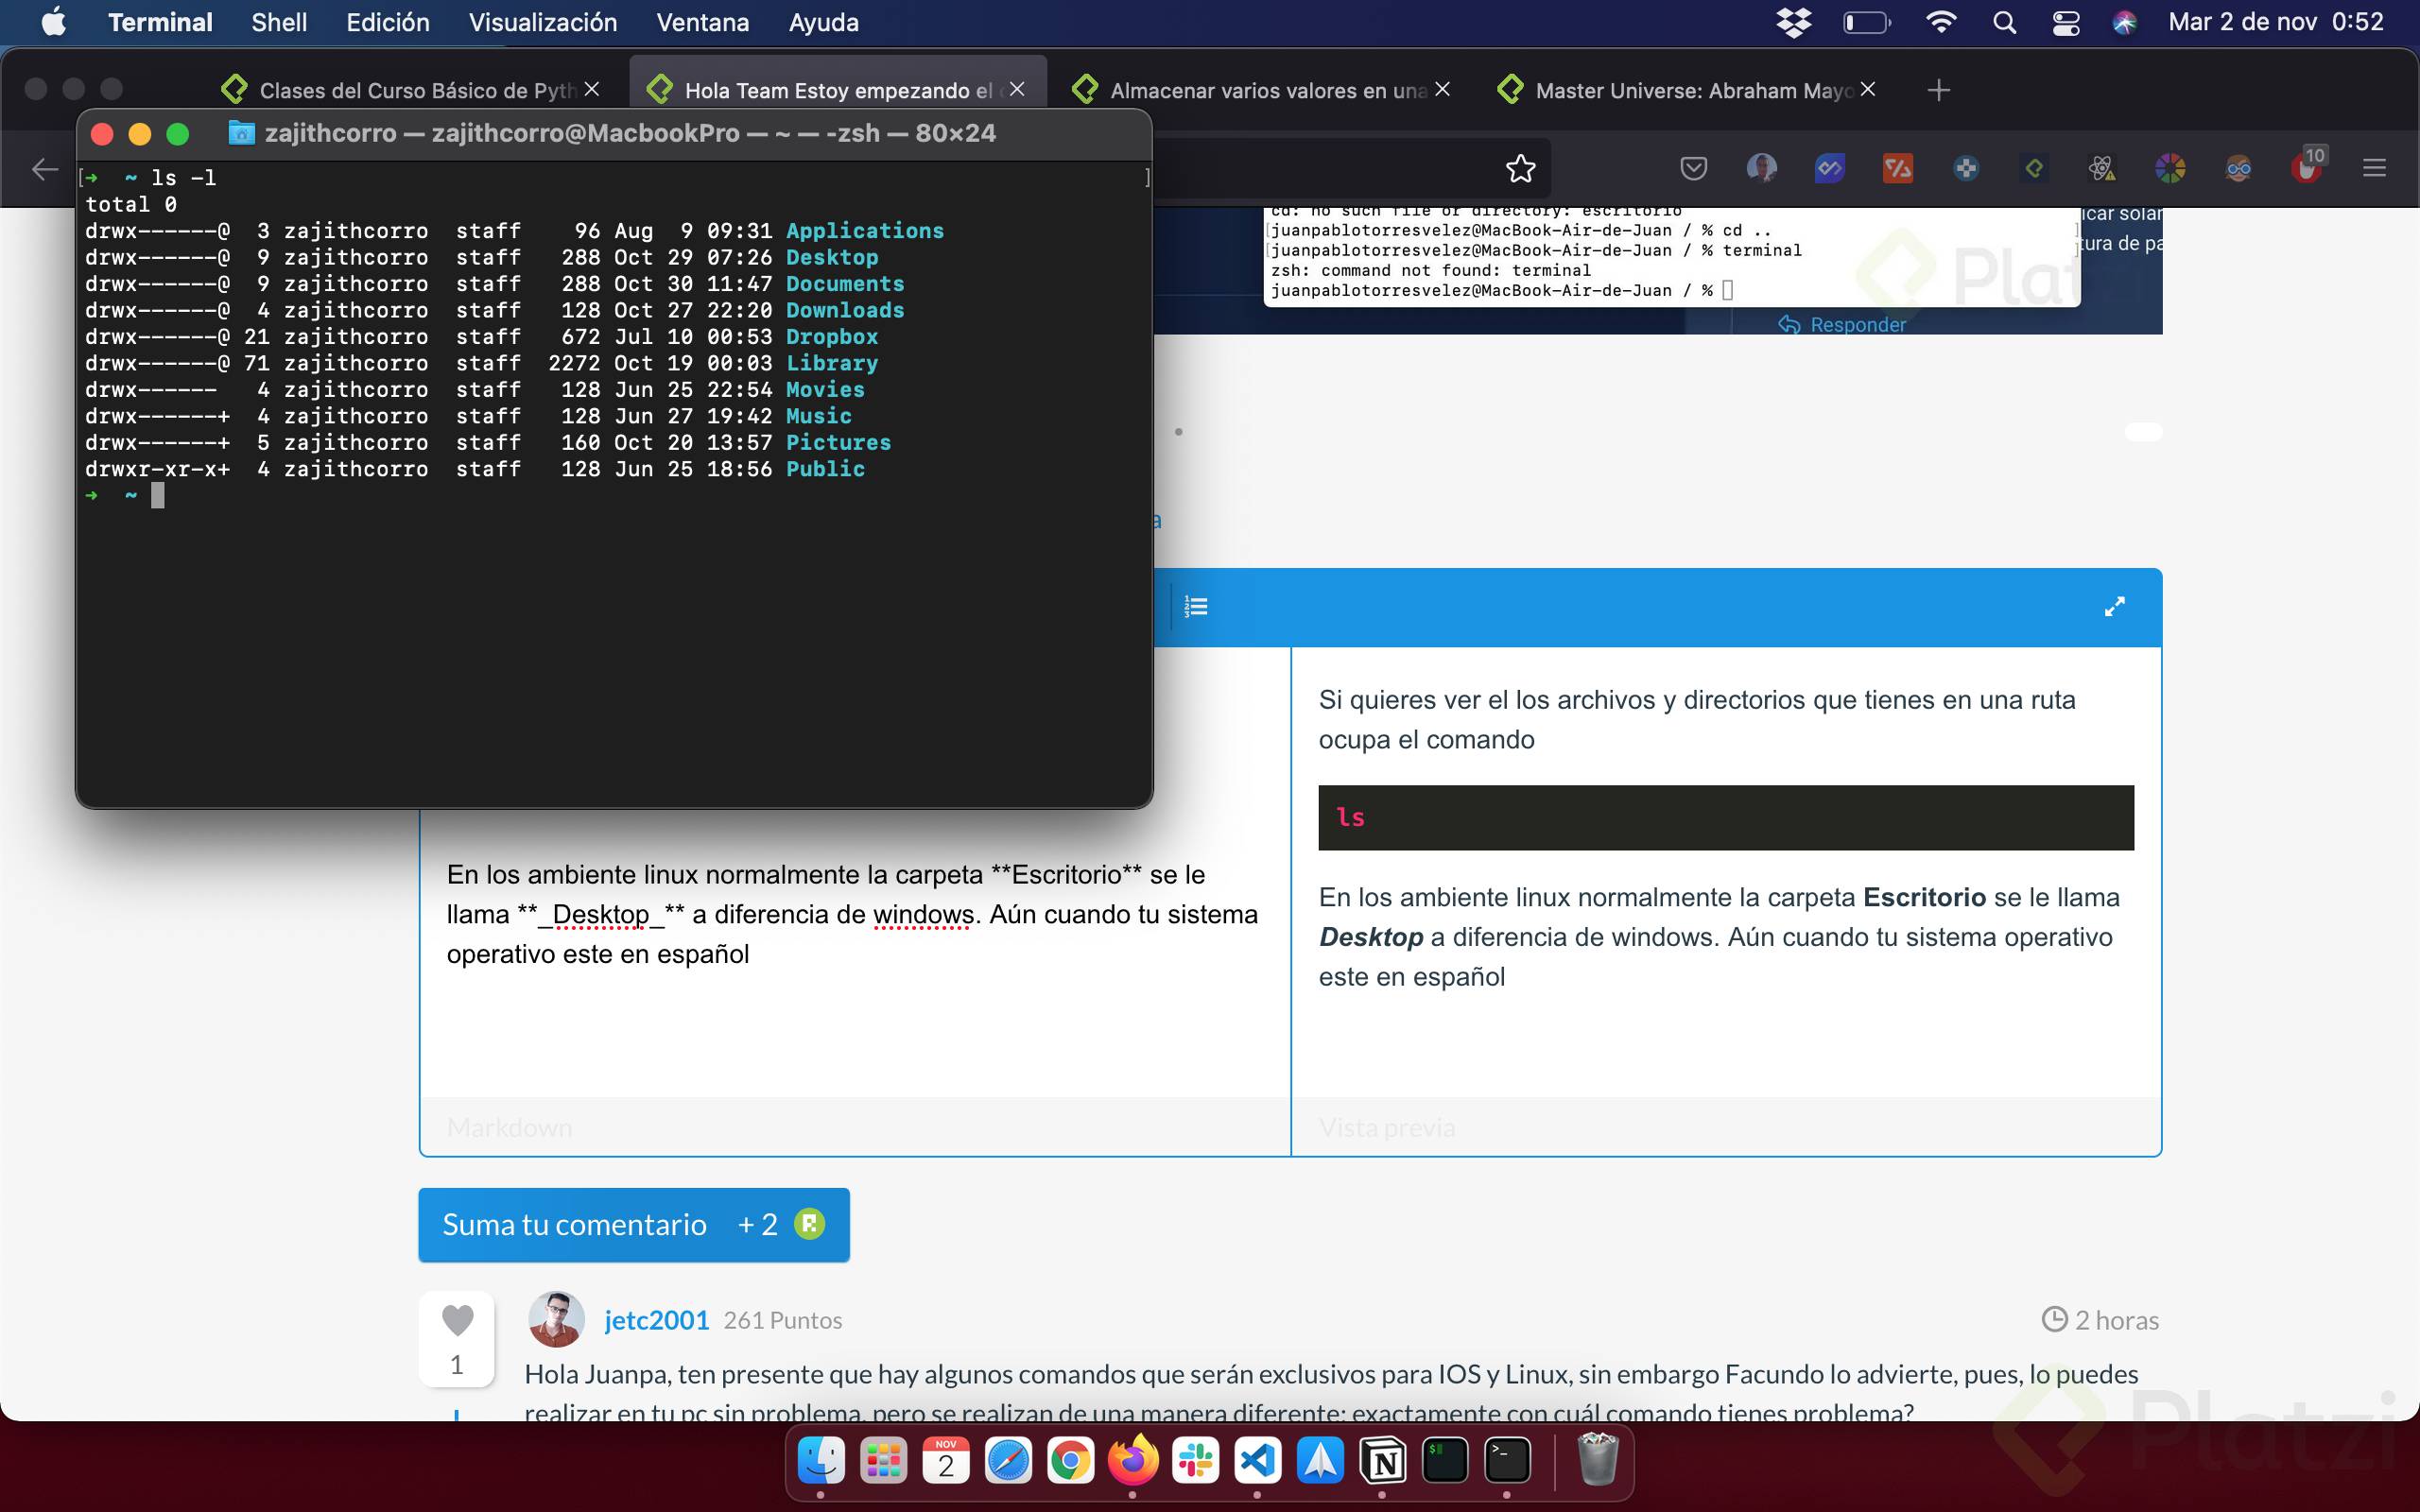Open the React DevTools extension icon
Viewport: 2420px width, 1512px height.
point(2102,168)
